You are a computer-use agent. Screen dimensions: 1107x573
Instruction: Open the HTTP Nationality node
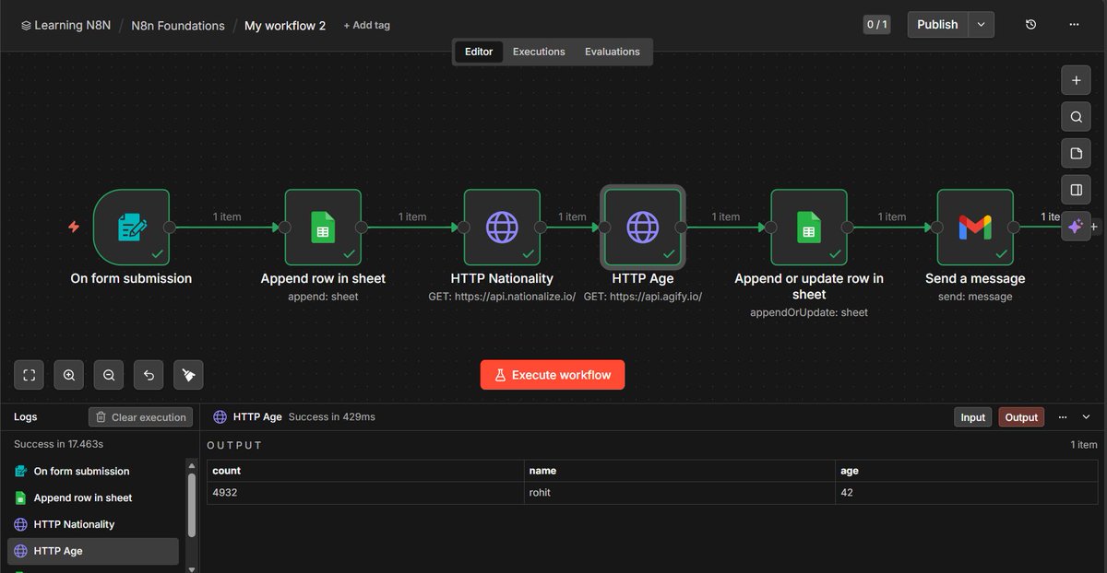502,227
